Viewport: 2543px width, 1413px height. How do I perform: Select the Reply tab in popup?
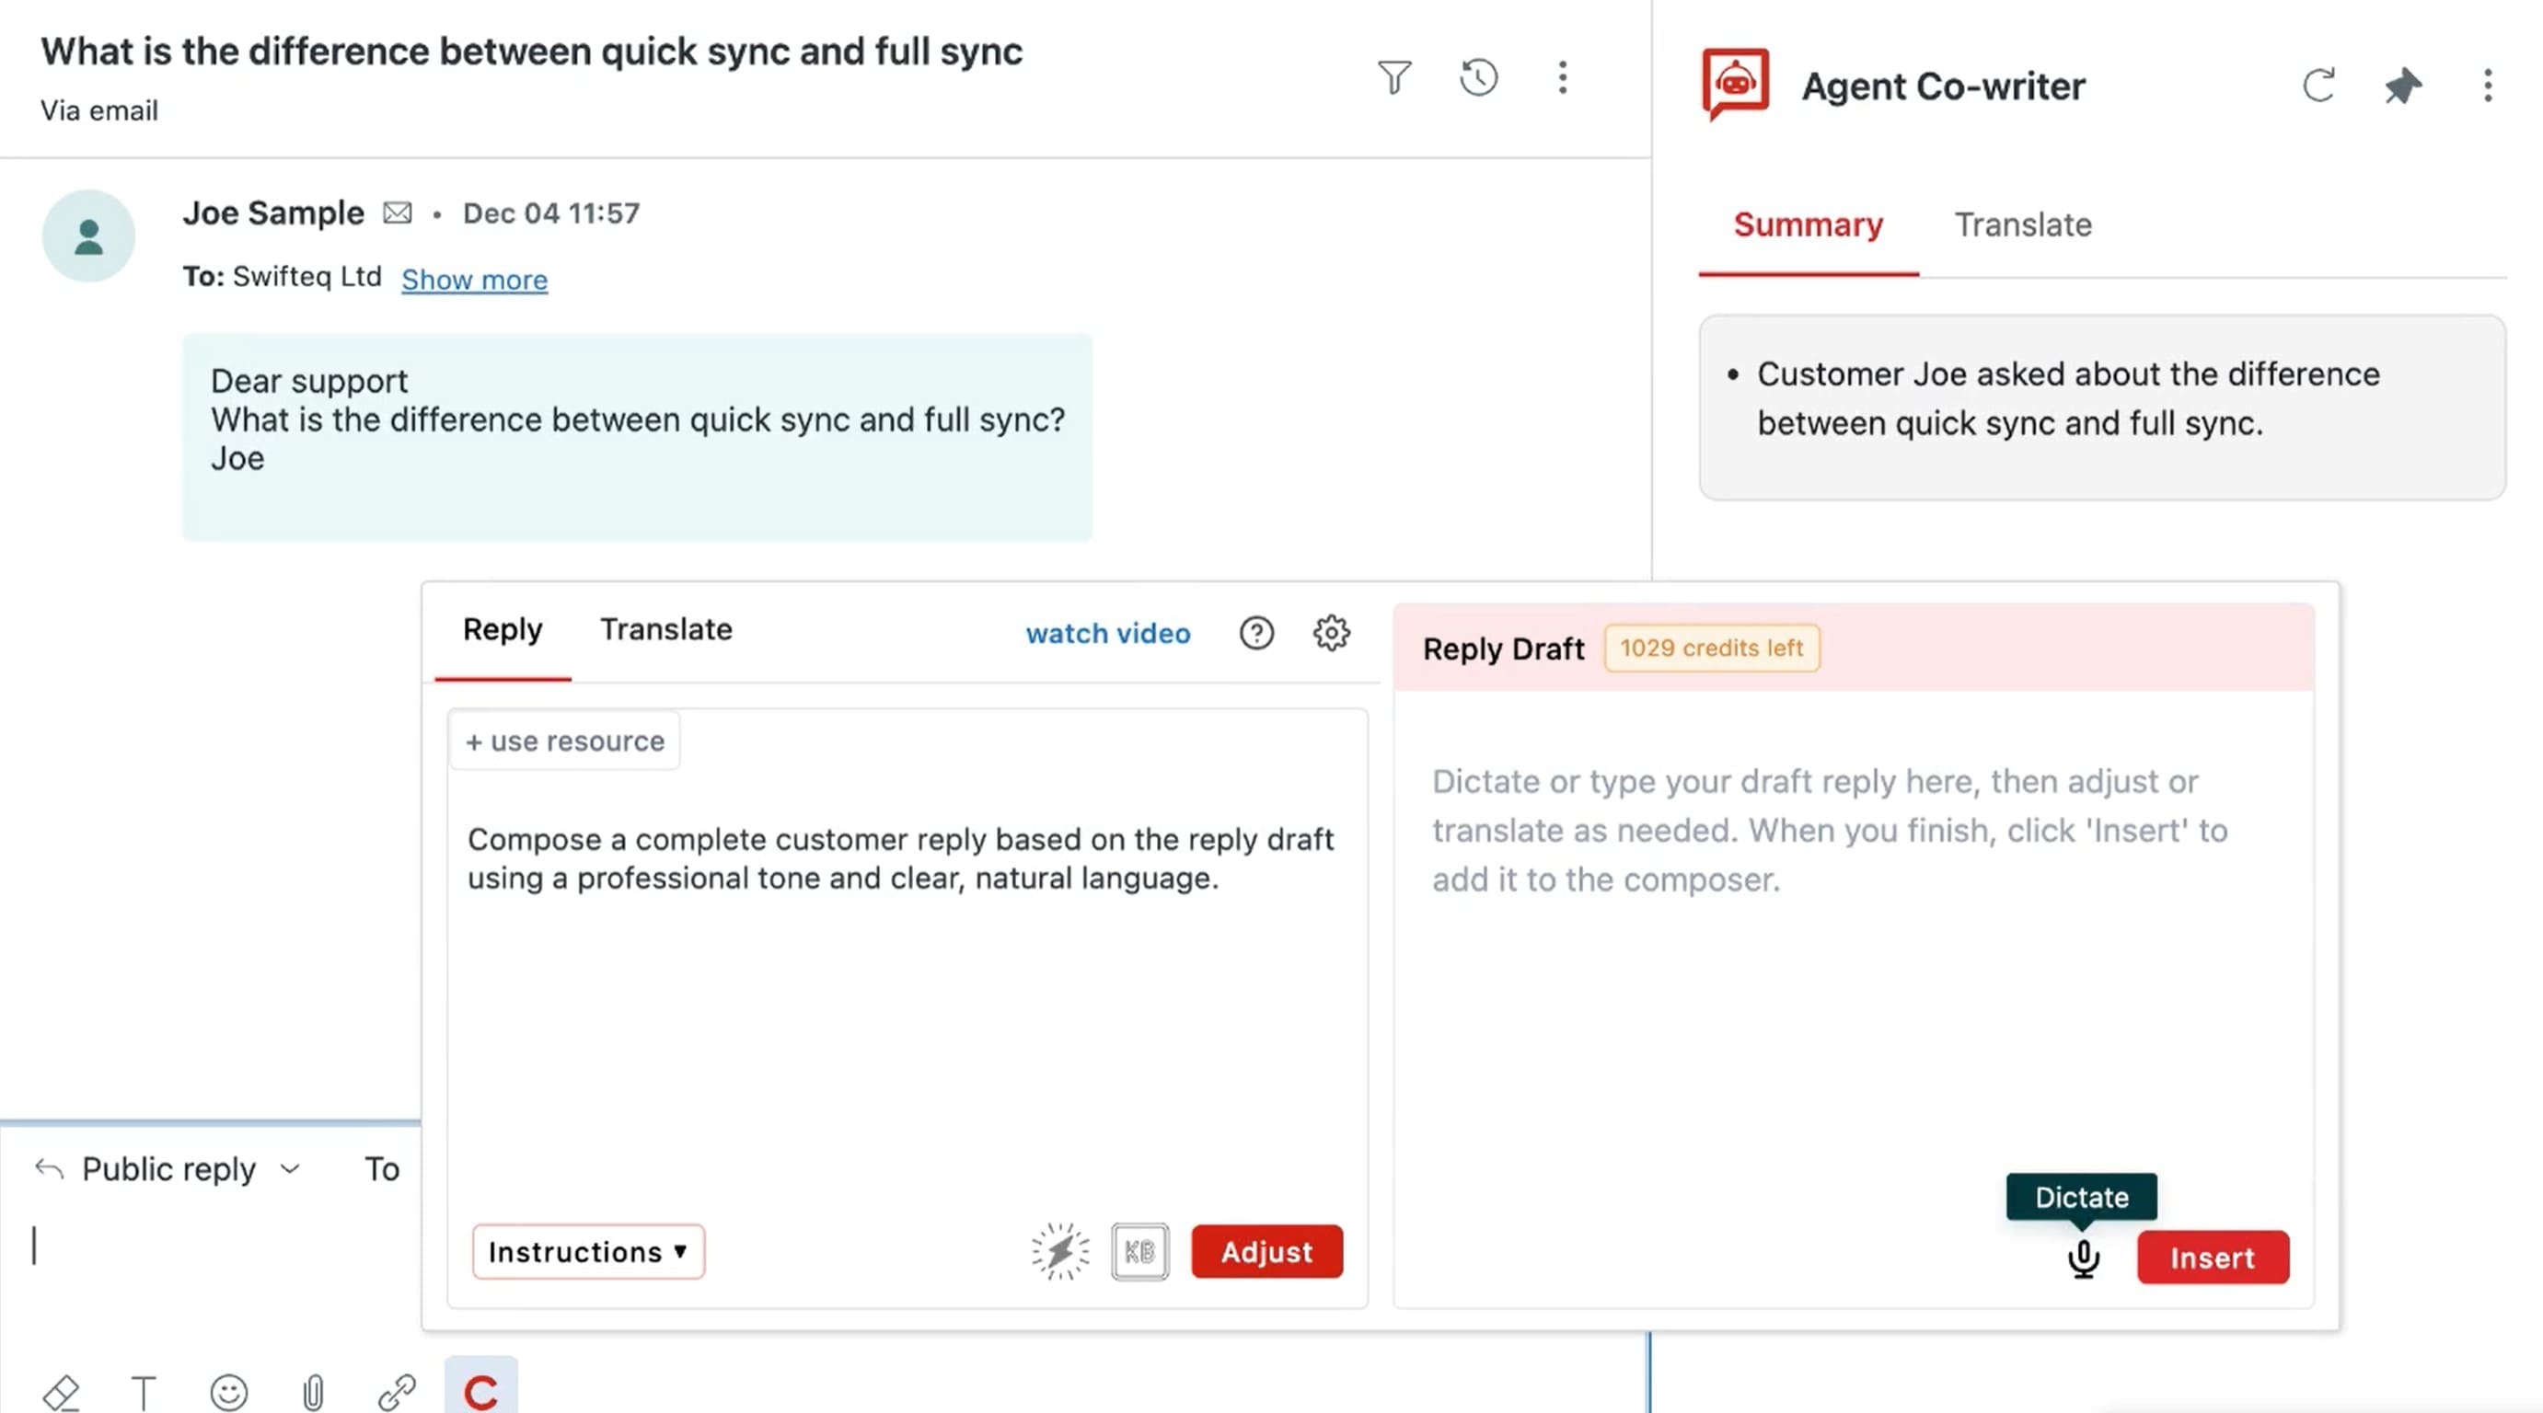coord(503,629)
